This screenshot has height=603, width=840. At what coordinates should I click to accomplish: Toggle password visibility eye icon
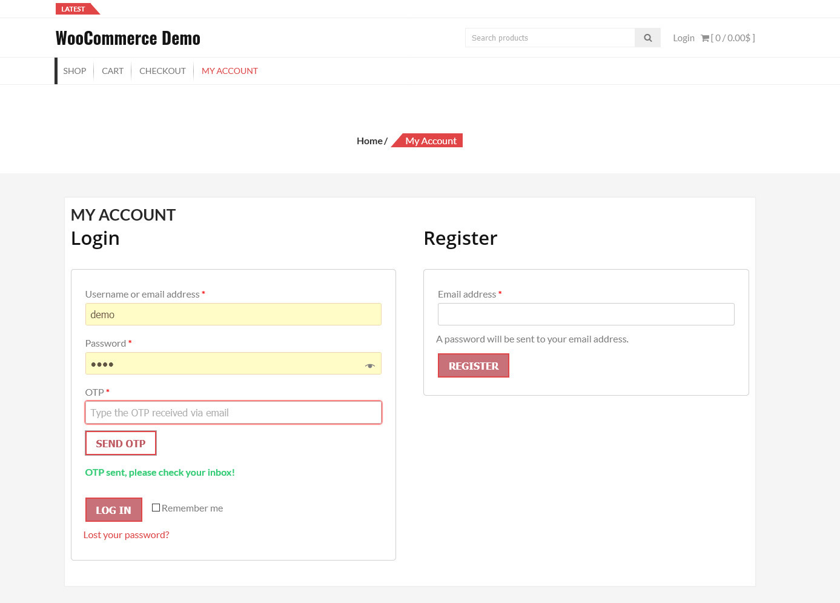point(369,365)
